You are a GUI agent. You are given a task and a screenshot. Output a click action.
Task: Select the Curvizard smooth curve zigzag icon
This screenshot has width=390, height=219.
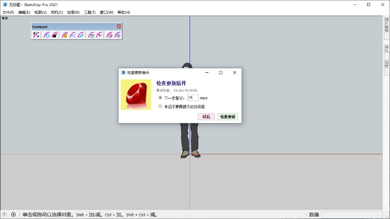[x=81, y=35]
